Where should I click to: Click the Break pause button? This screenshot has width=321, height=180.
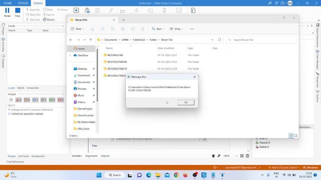pyautogui.click(x=7, y=12)
